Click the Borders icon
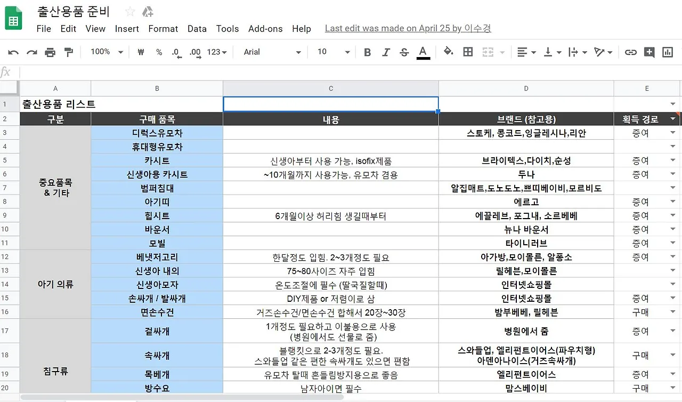The image size is (682, 402). (468, 52)
